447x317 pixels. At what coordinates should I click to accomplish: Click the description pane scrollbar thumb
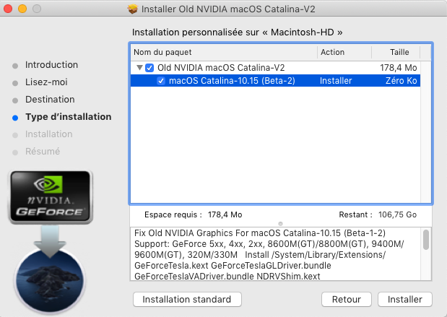click(x=426, y=240)
